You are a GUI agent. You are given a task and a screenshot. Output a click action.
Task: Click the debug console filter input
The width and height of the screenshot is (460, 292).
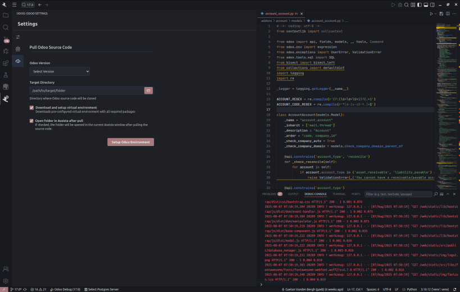point(398,194)
